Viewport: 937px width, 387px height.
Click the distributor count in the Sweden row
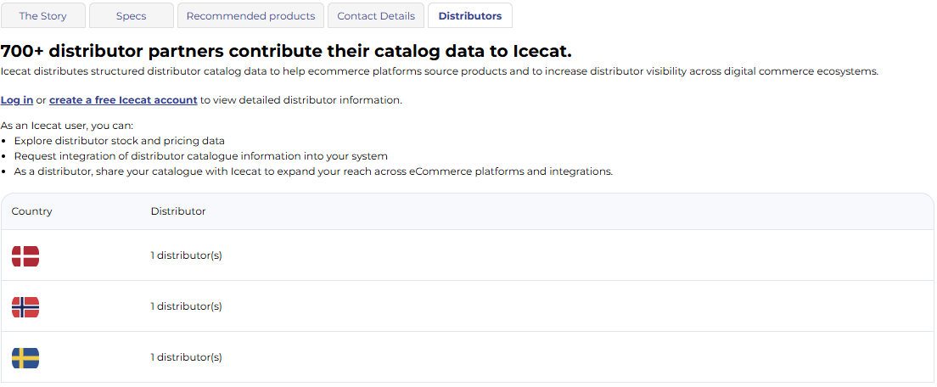(186, 357)
